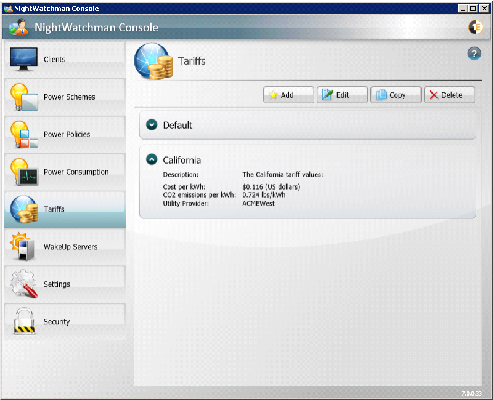This screenshot has height=400, width=493.
Task: Switch to the Power Consumption section
Action: point(76,172)
